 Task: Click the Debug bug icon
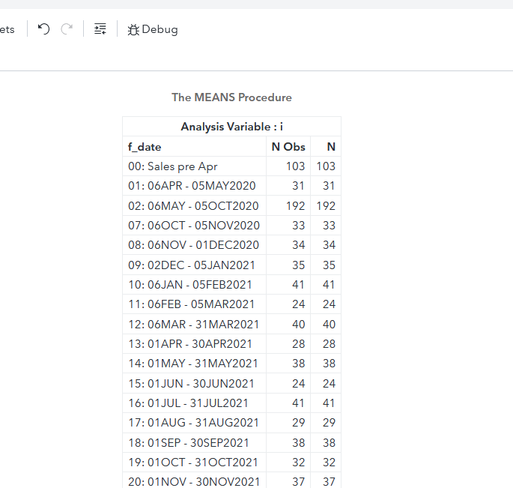tap(133, 30)
